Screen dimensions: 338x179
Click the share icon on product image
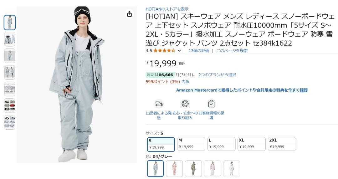point(129,14)
